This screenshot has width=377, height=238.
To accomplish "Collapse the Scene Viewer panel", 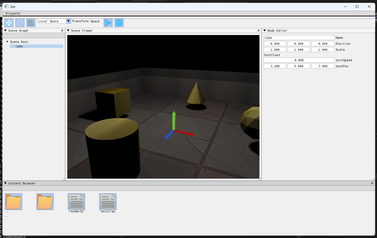I will pyautogui.click(x=68, y=31).
